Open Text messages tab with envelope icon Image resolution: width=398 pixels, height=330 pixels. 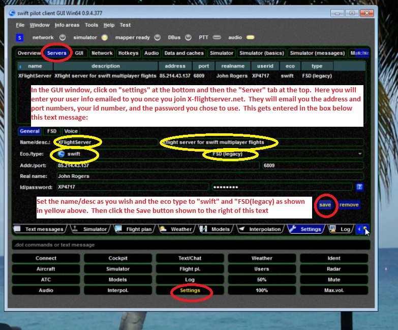click(39, 229)
